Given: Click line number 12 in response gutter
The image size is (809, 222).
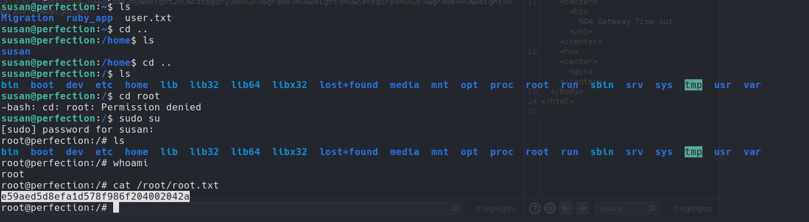Looking at the screenshot, I should click(533, 51).
